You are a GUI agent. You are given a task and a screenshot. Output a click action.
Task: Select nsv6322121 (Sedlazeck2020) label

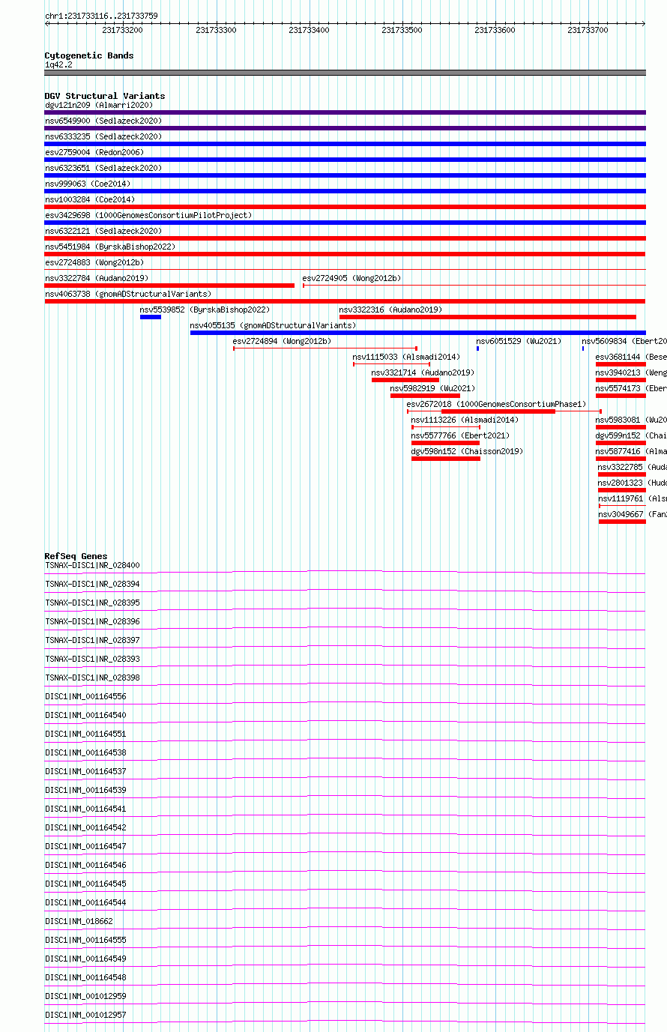tap(103, 231)
